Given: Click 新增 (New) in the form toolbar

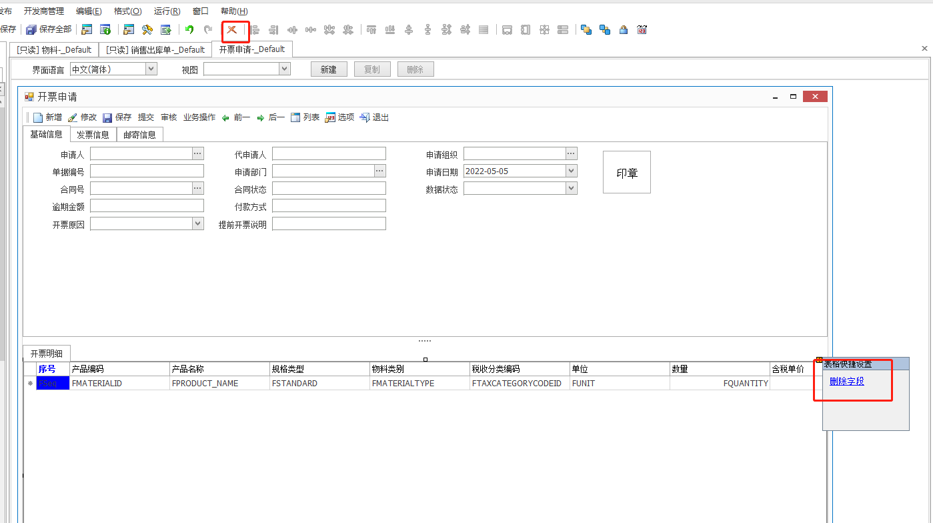Looking at the screenshot, I should pos(47,117).
